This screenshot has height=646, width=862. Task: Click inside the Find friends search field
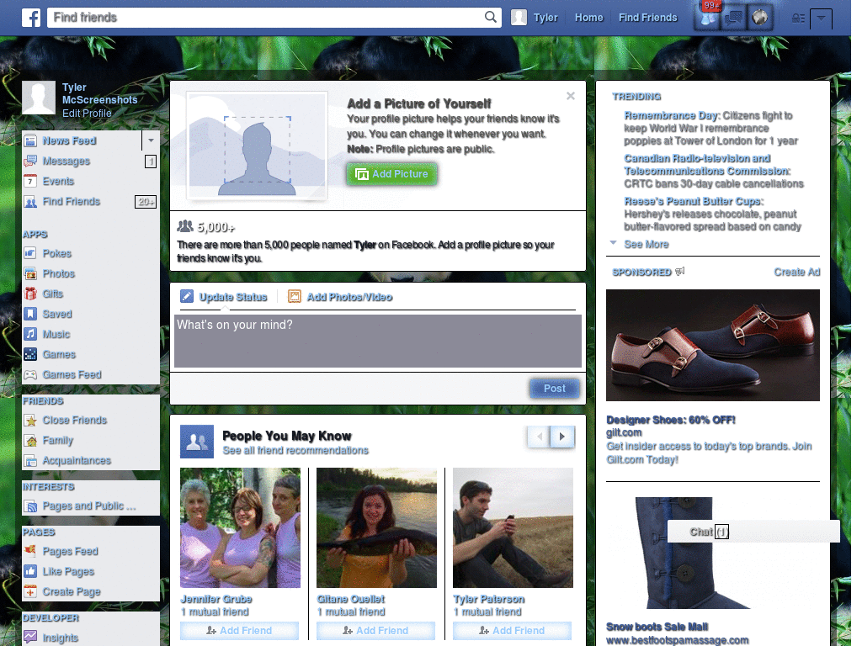click(x=274, y=17)
